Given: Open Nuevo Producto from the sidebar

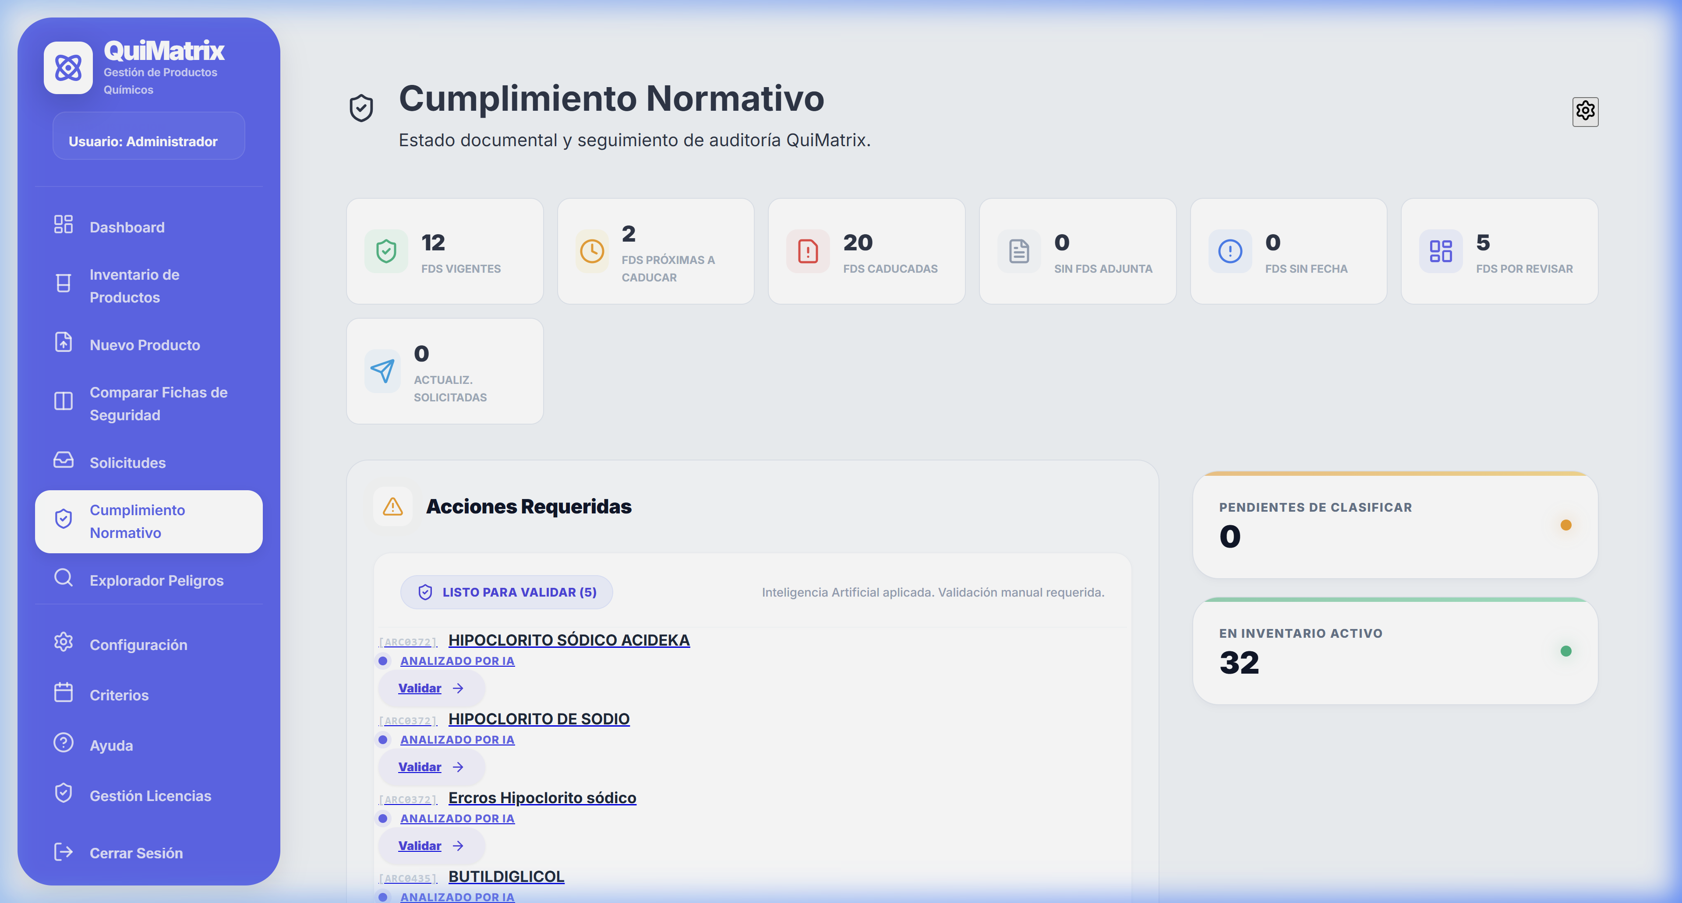Looking at the screenshot, I should (x=144, y=344).
